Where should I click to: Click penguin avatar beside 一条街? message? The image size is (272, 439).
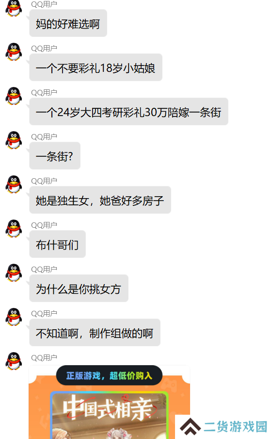14,140
